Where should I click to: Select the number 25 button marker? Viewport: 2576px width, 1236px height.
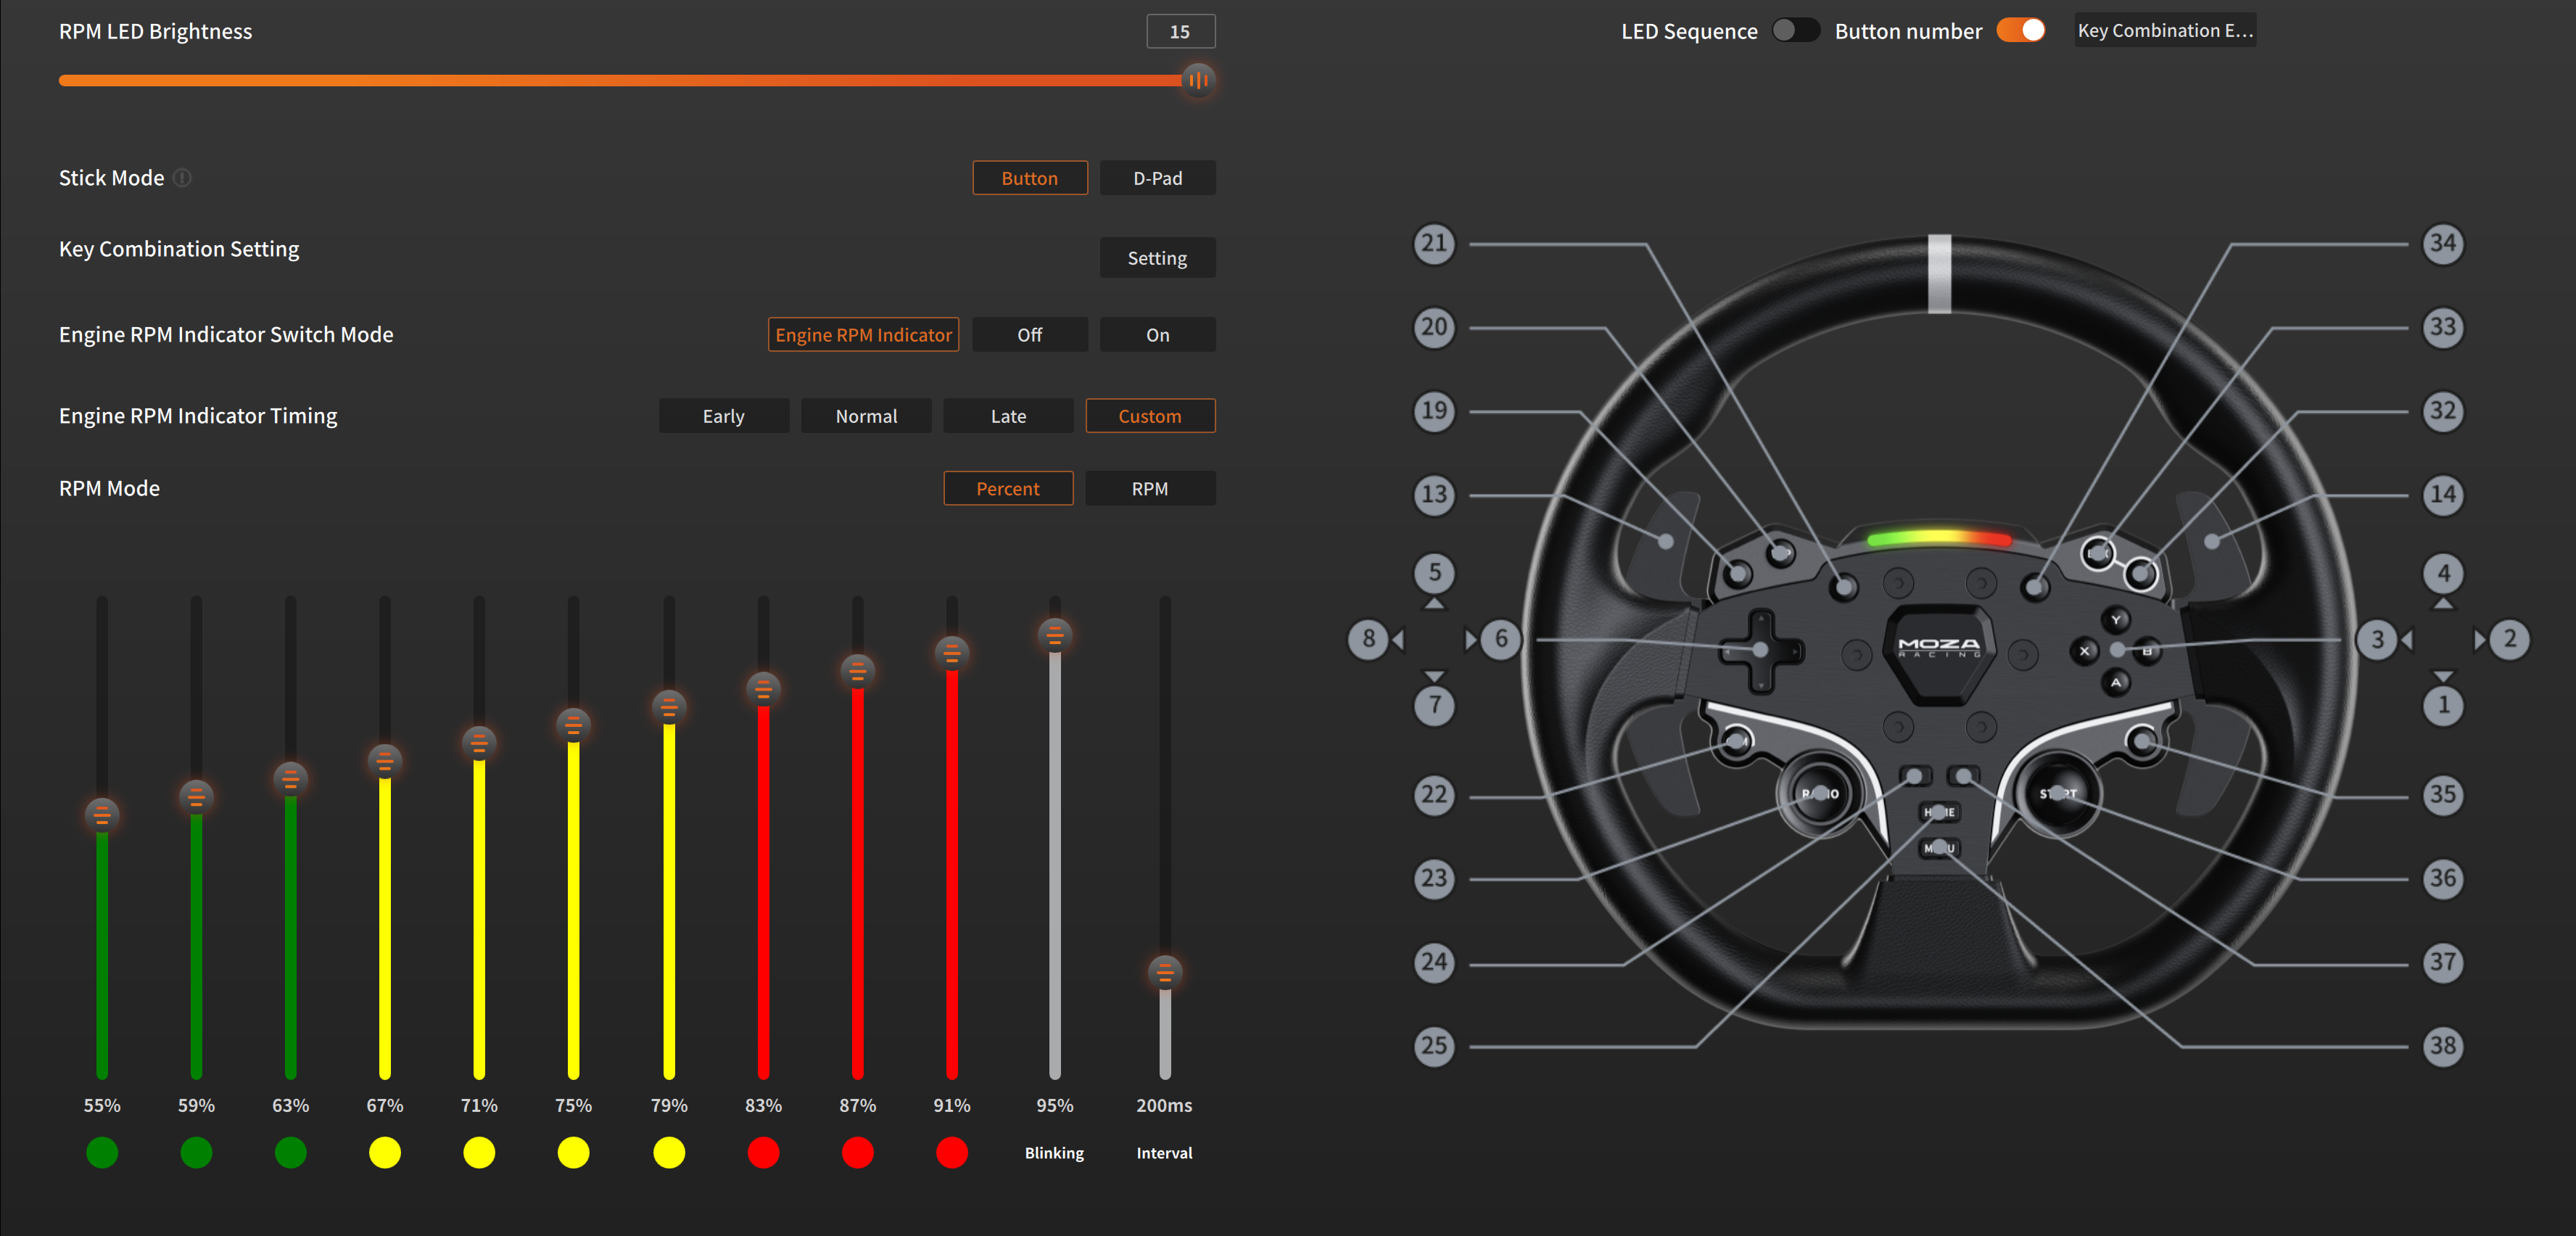tap(1434, 1046)
